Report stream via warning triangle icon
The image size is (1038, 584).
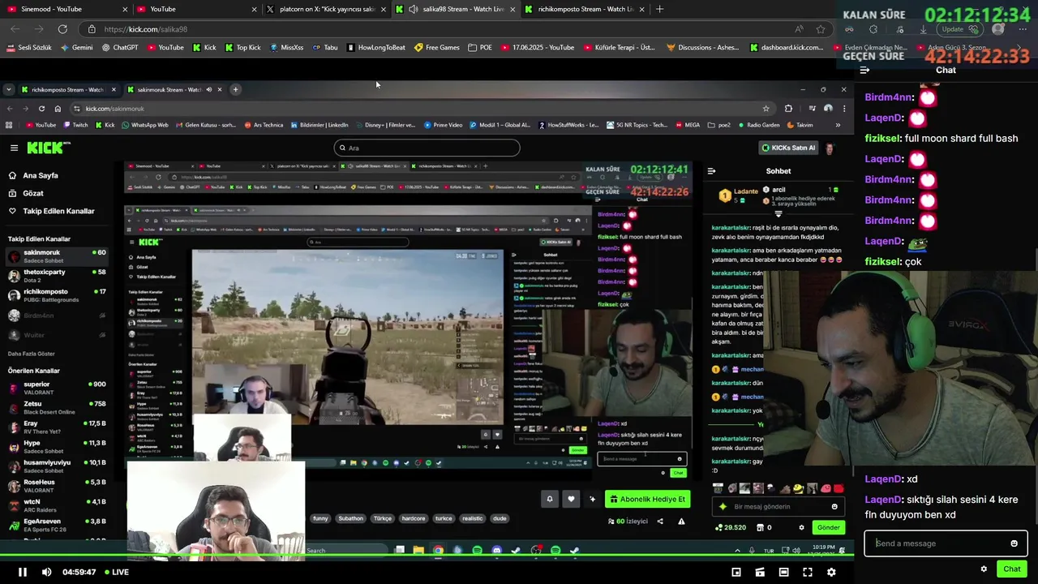[681, 522]
